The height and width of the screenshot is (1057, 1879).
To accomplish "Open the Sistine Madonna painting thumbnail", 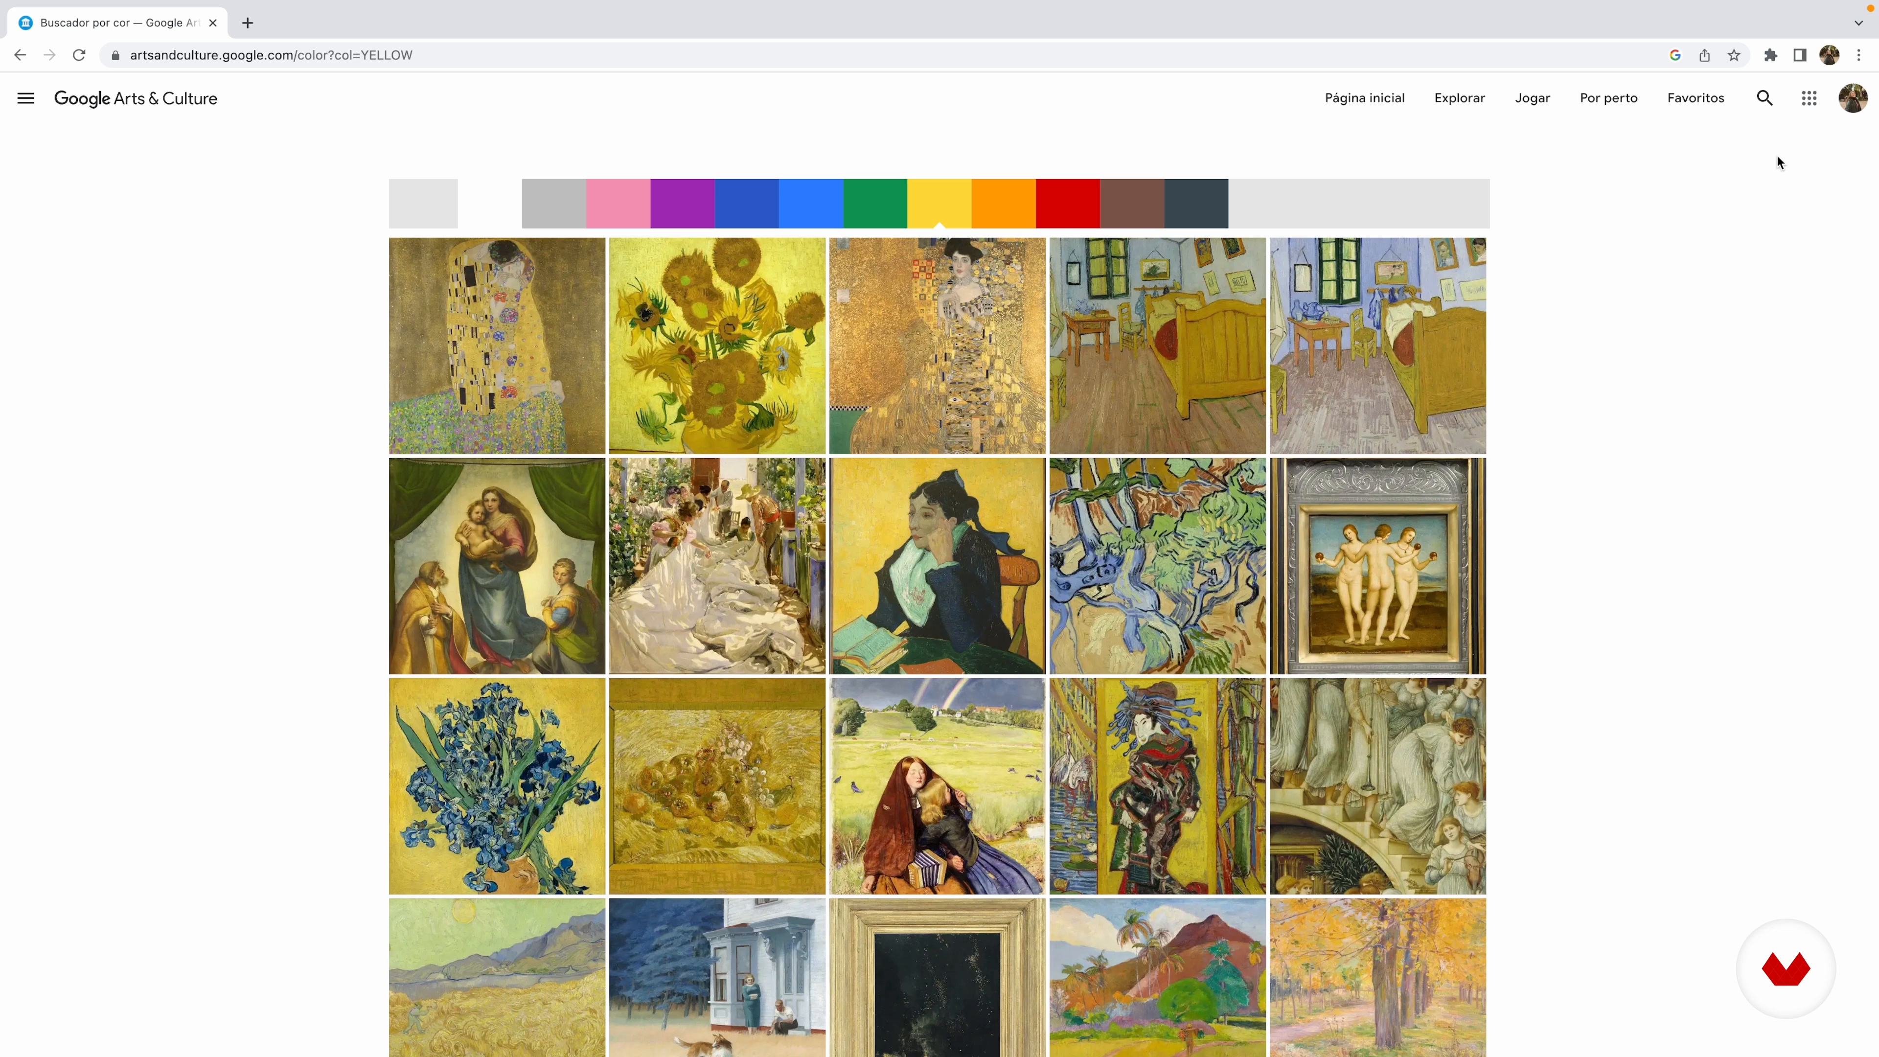I will point(497,566).
